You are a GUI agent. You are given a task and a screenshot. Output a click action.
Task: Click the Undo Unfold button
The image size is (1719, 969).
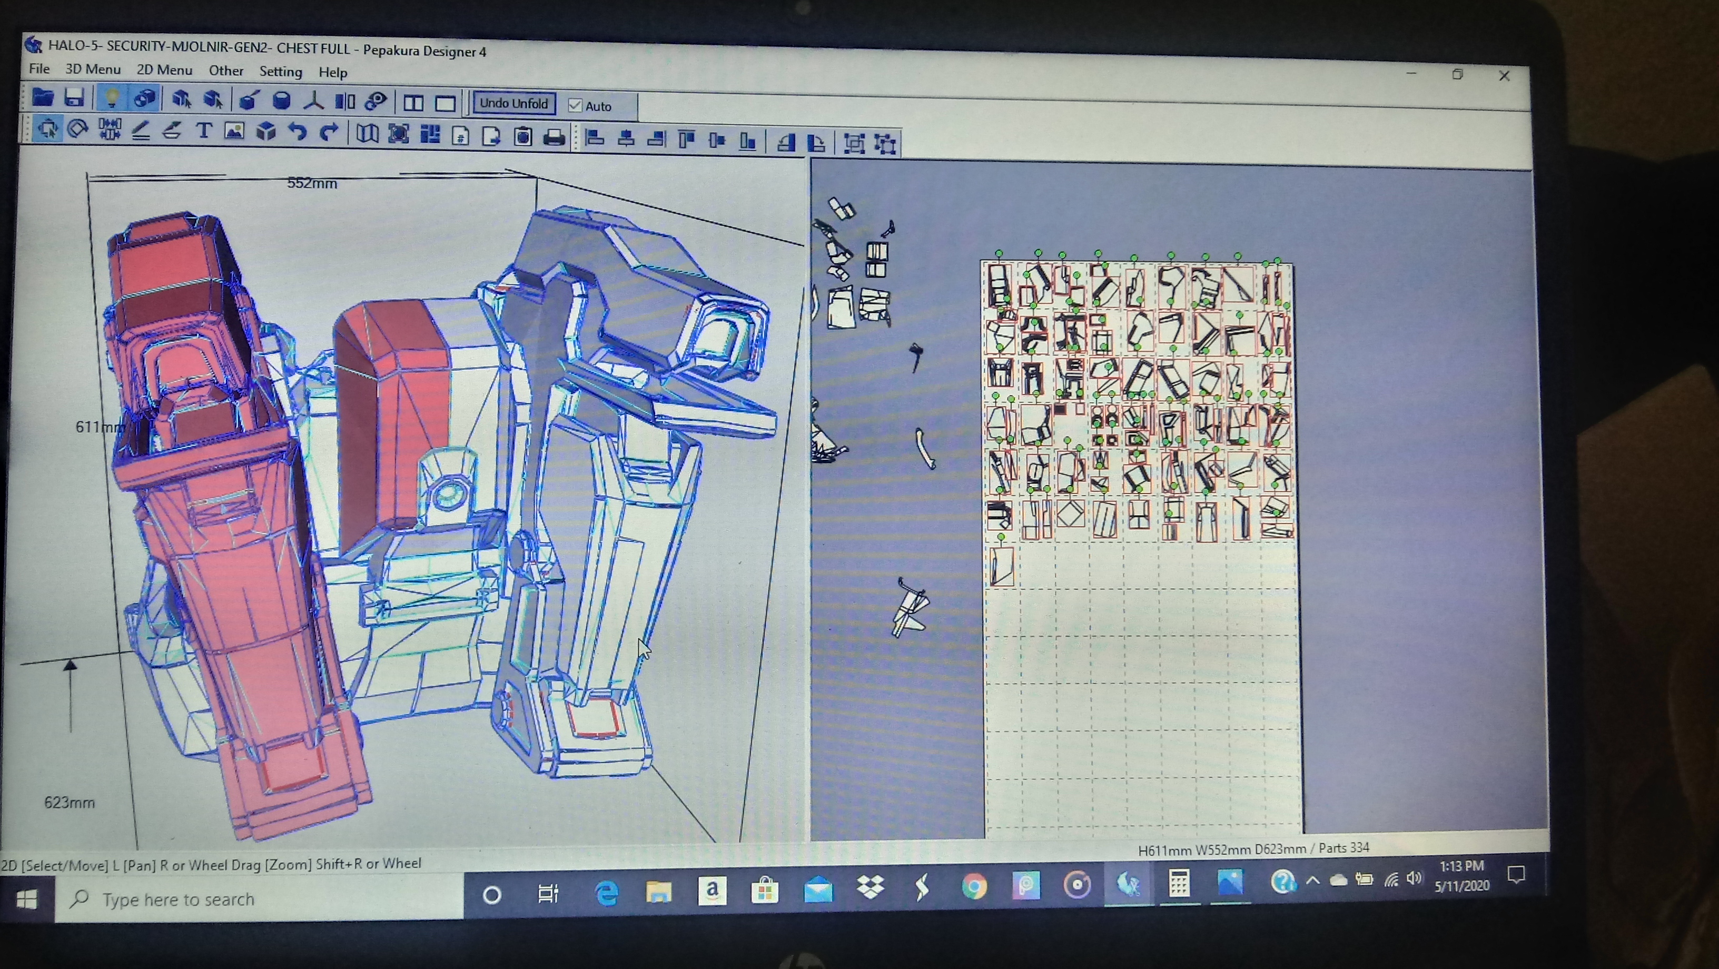[514, 103]
